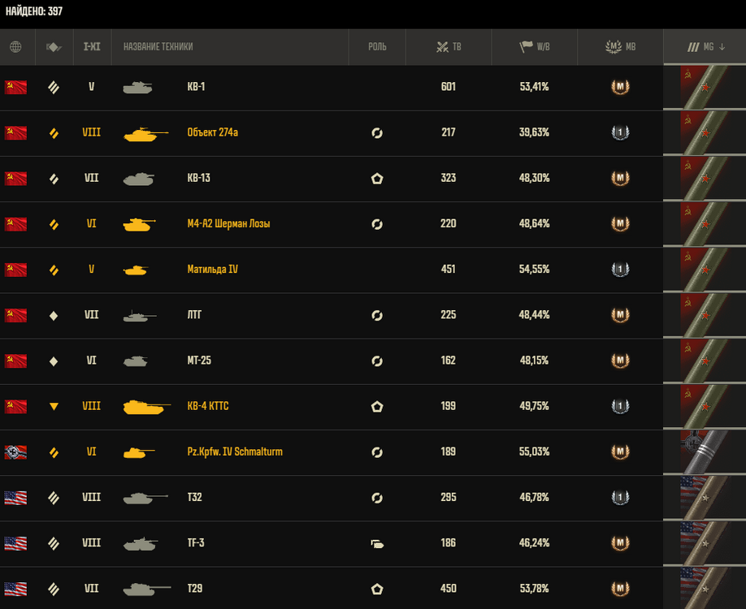Click the Матильда IV tank silhouette
The image size is (746, 609).
[x=136, y=270]
